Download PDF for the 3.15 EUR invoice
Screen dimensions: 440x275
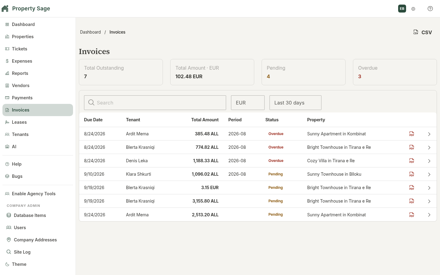pyautogui.click(x=412, y=188)
